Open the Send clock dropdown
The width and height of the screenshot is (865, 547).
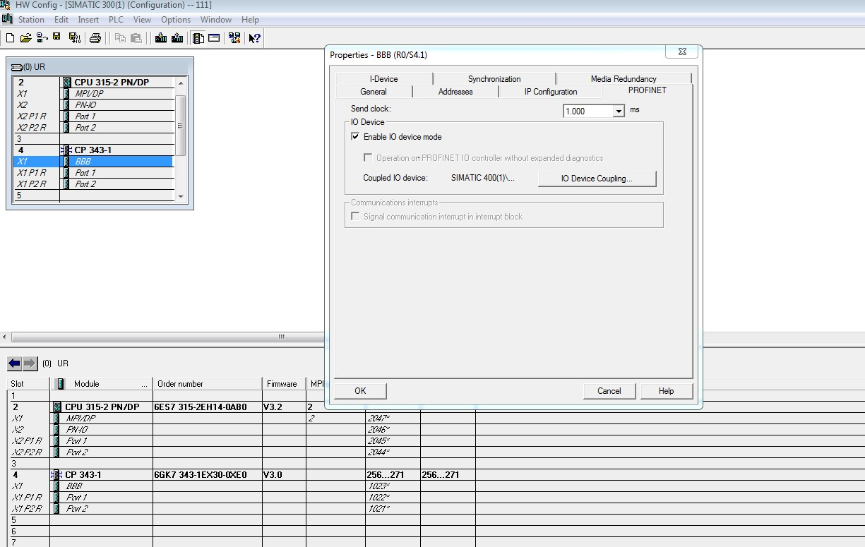[619, 112]
